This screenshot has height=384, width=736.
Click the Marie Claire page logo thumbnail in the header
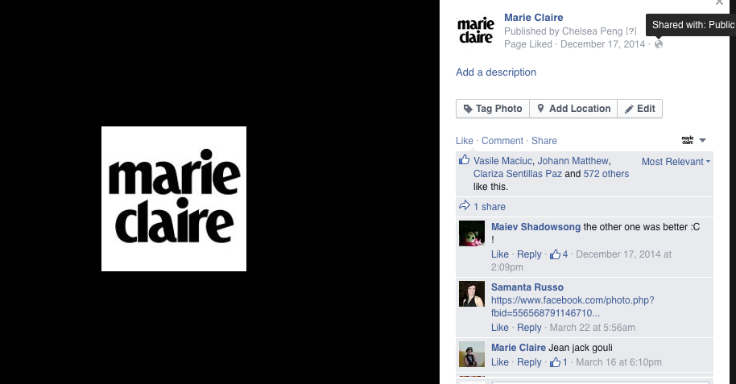pos(476,31)
